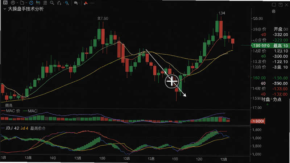Open the dropdown arrow beside folder icon
This screenshot has width=290, height=163.
(26, 3)
